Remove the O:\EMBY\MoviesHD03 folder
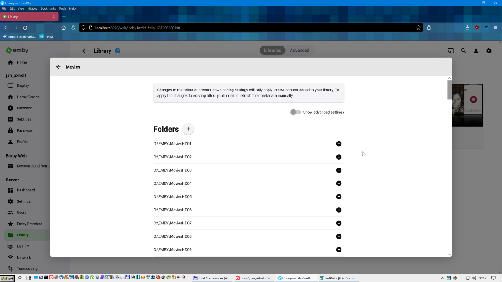This screenshot has width=502, height=282. (x=339, y=170)
